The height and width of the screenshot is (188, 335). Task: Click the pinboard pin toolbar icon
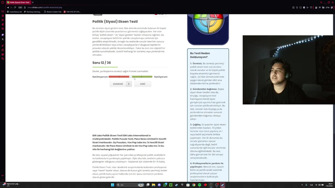click(297, 8)
